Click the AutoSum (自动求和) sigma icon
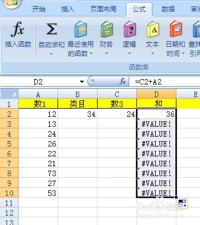Screen dimensions: 200x225 [x=52, y=29]
